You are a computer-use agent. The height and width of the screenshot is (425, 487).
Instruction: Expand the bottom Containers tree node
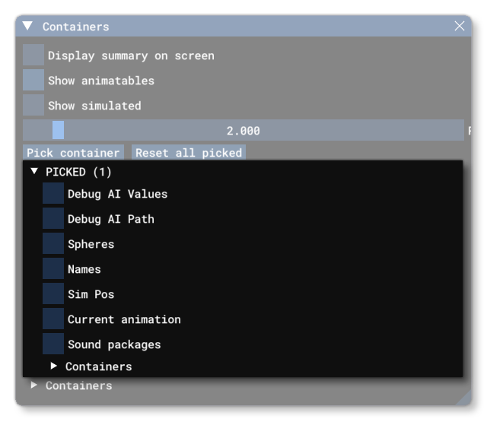click(34, 385)
